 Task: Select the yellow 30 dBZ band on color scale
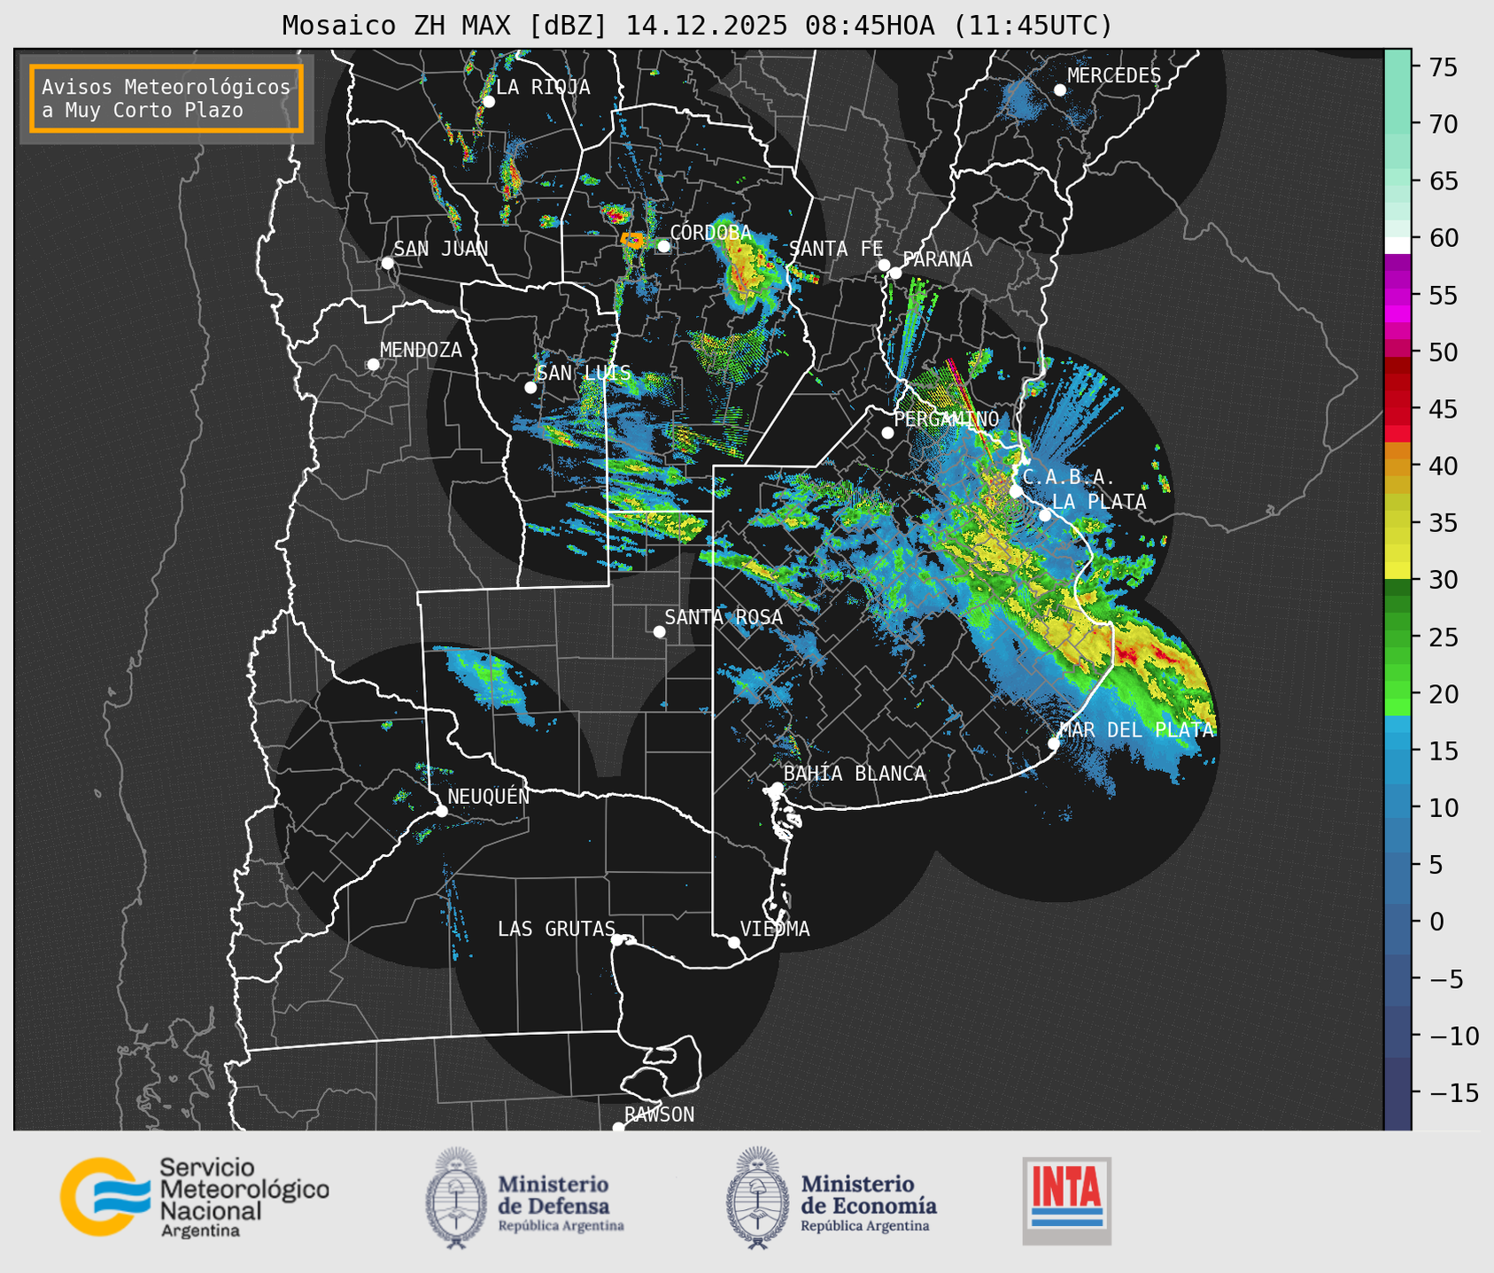(x=1397, y=571)
